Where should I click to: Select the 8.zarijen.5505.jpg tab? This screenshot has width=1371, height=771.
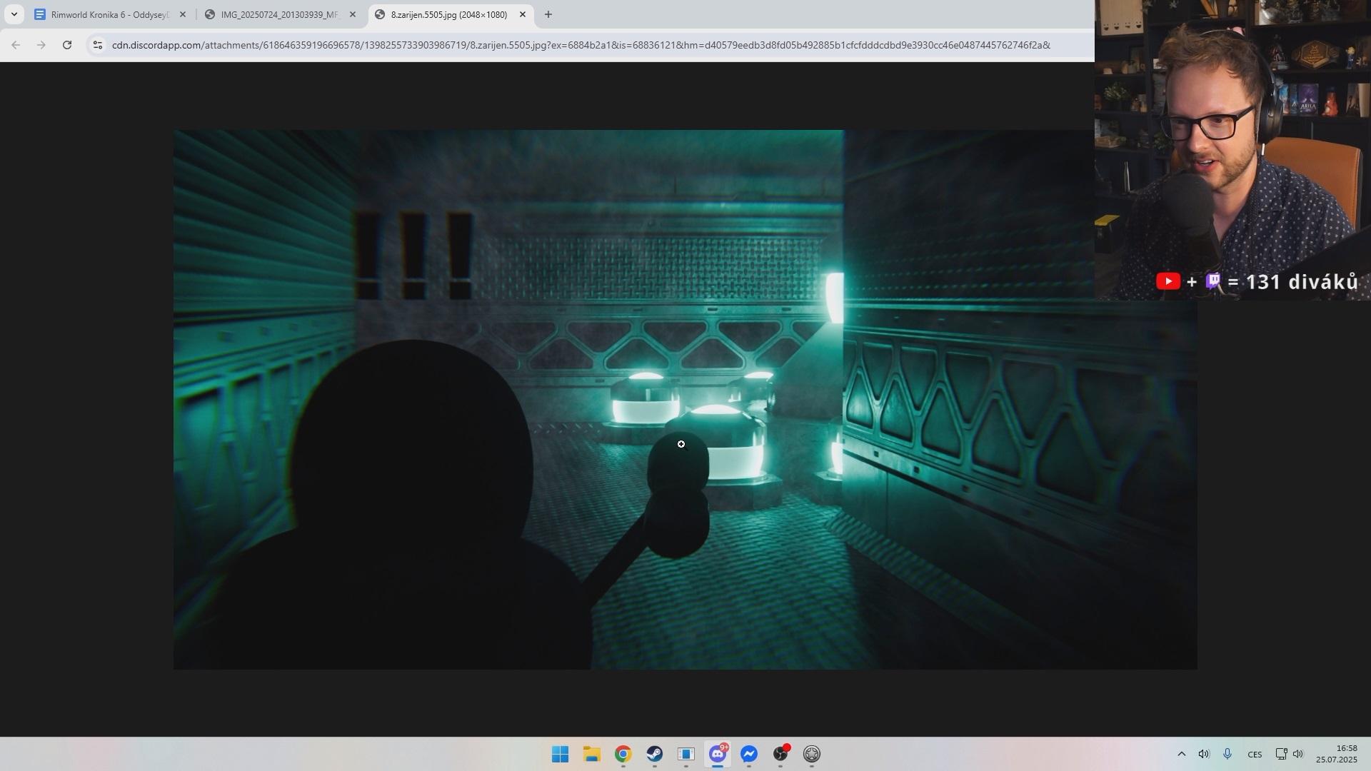[450, 14]
